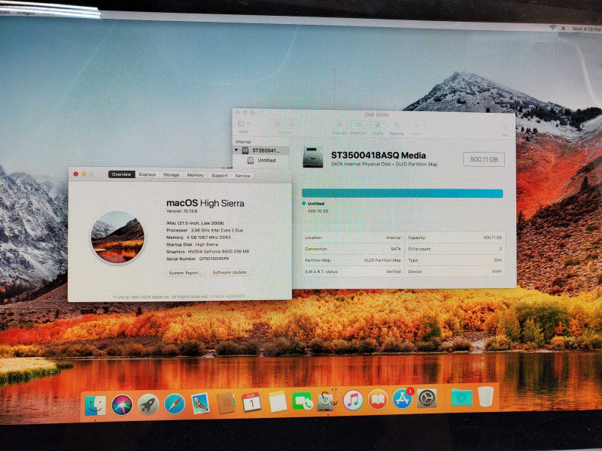602x451 pixels.
Task: Open Downloads folder in Dock
Action: 461,398
